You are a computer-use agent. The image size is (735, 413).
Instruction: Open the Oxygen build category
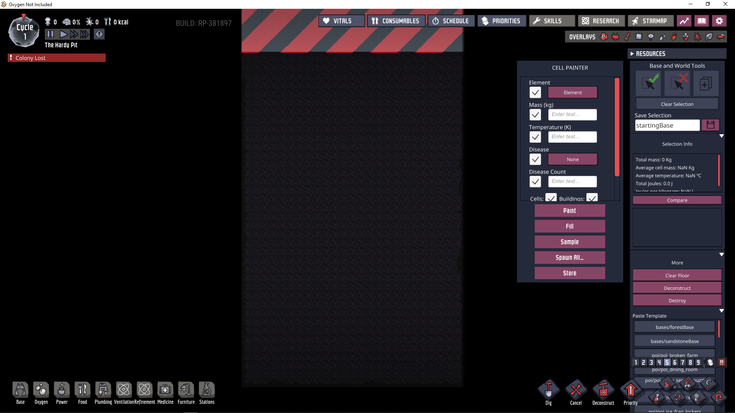point(41,390)
